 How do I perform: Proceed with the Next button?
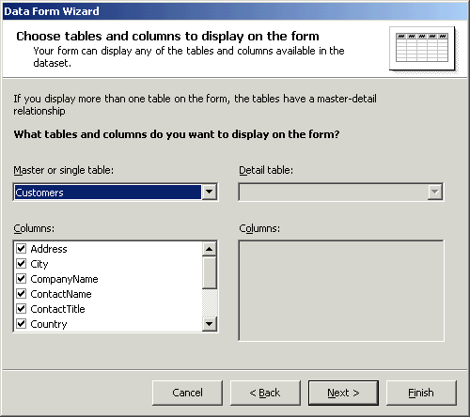click(343, 393)
